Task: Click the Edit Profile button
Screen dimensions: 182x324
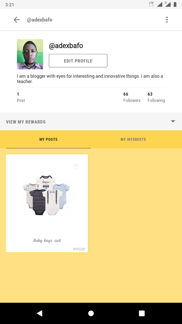Action: [78, 61]
